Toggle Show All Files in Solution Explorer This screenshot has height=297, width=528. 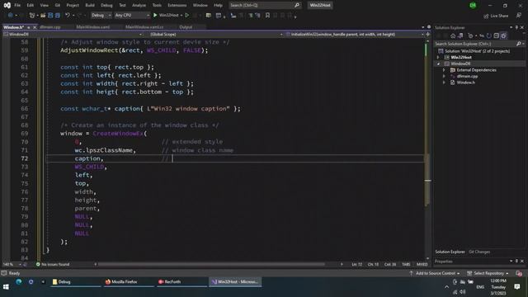point(503,35)
